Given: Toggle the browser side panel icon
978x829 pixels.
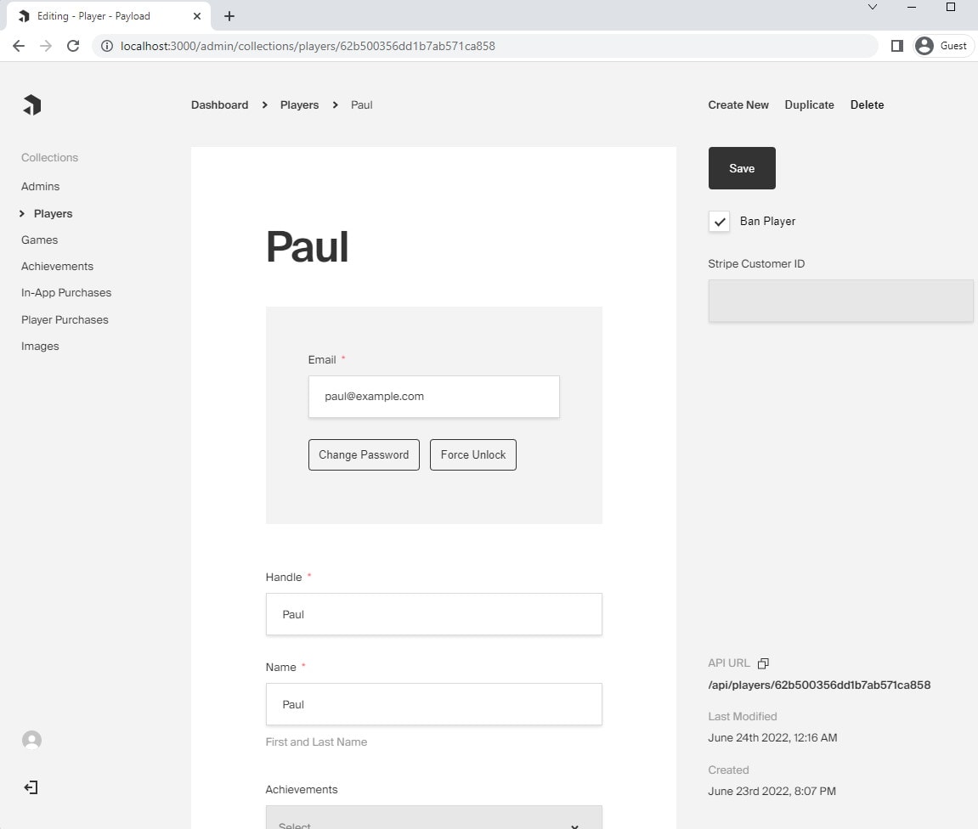Looking at the screenshot, I should pyautogui.click(x=897, y=46).
